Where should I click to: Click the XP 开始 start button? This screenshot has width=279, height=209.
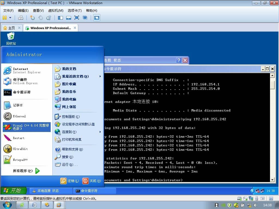tap(14, 190)
